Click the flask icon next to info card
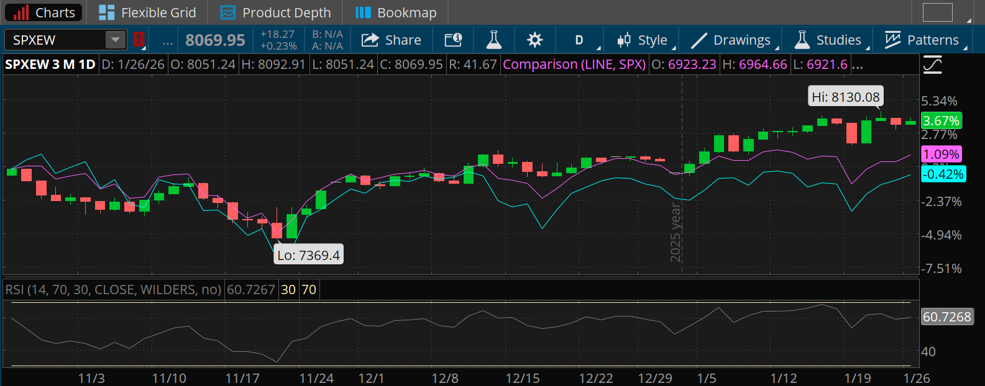Screen dimensions: 985x386 (494, 40)
